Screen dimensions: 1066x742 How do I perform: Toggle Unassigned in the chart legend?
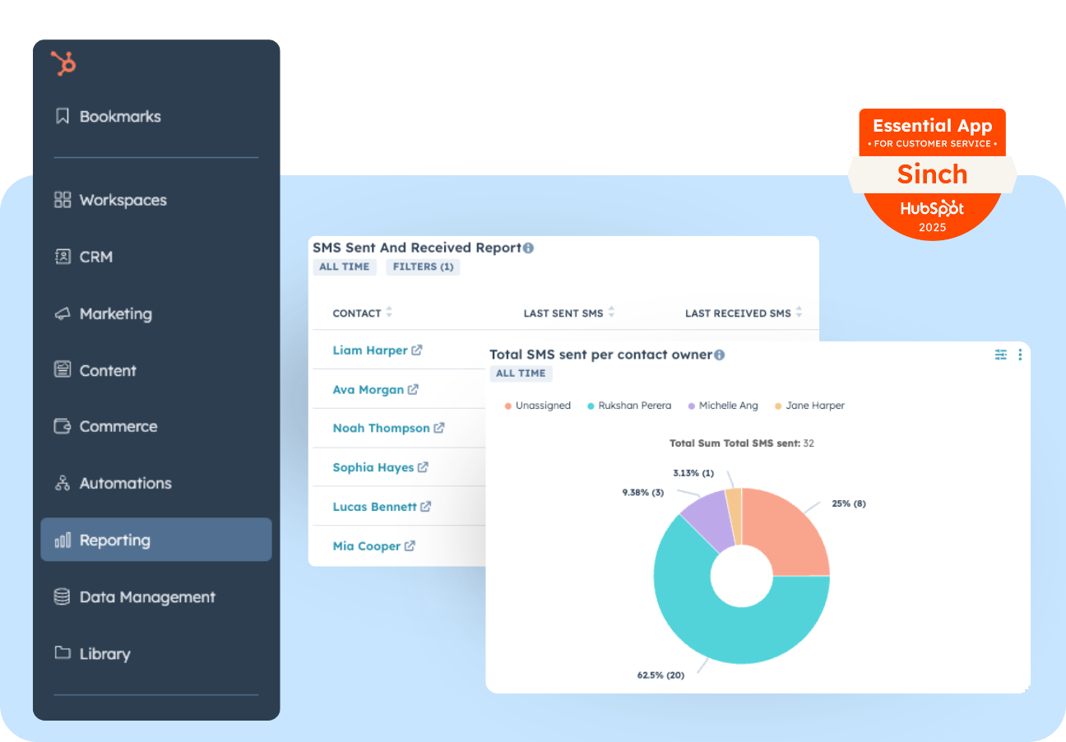[537, 406]
